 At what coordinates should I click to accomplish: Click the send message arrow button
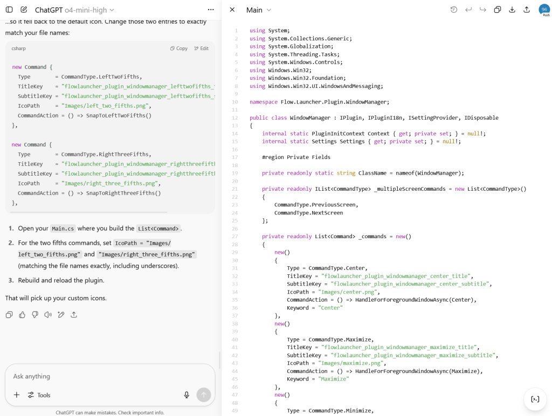click(203, 395)
